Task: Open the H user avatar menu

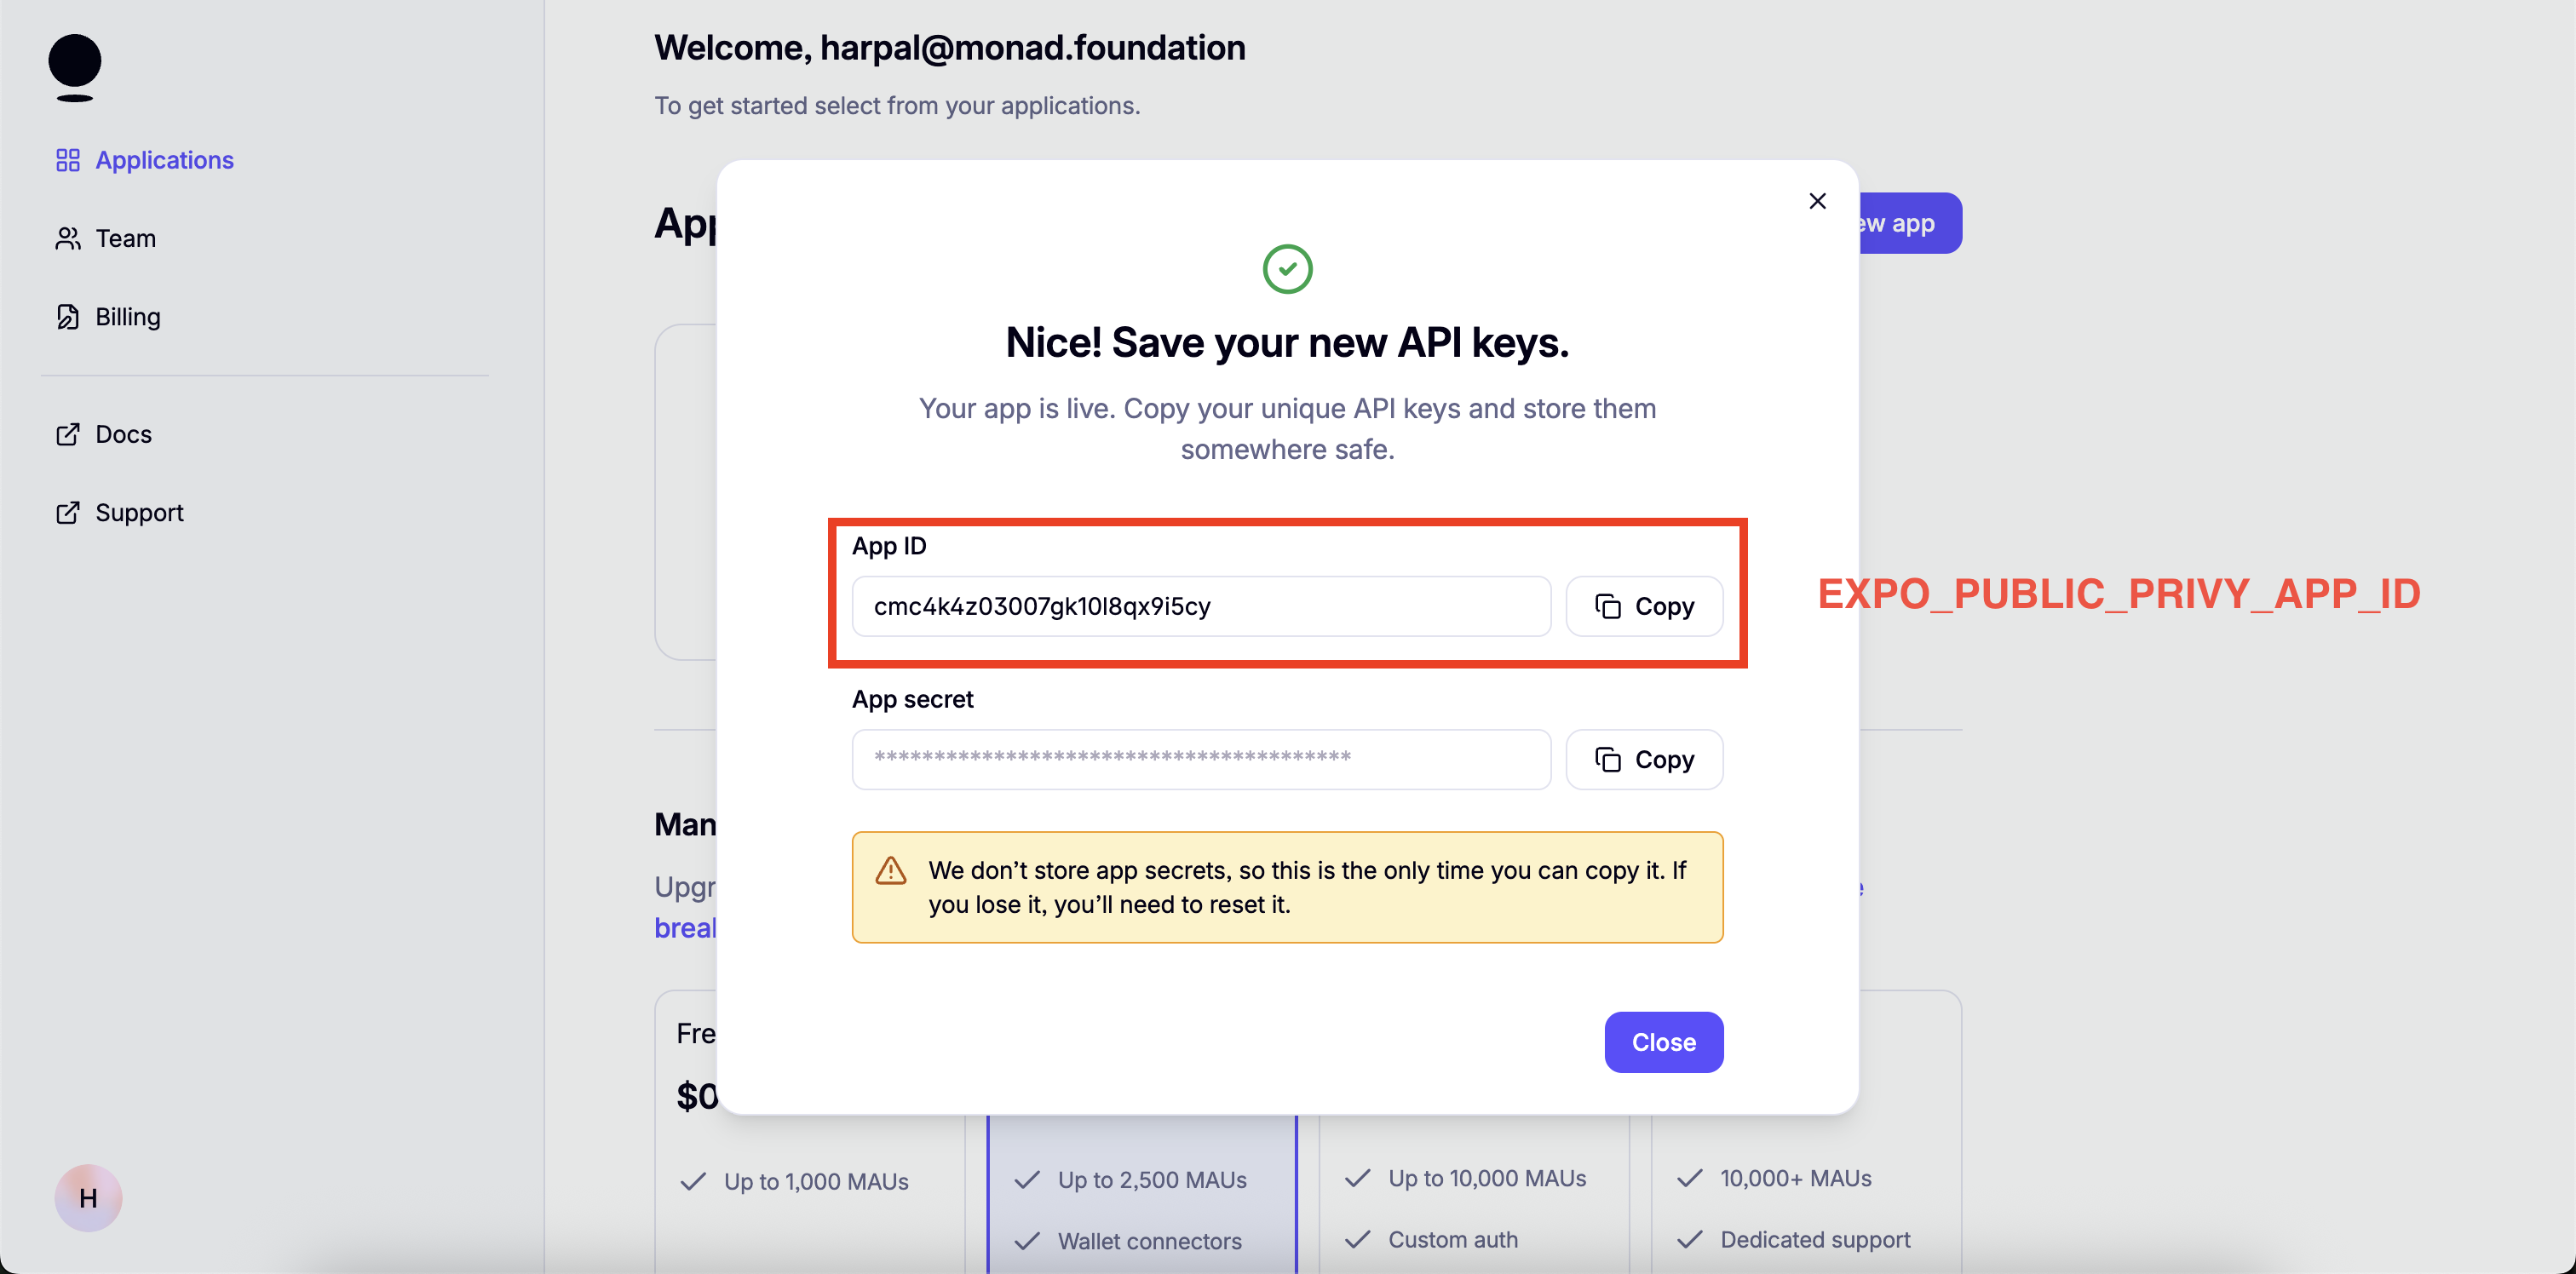Action: click(88, 1197)
